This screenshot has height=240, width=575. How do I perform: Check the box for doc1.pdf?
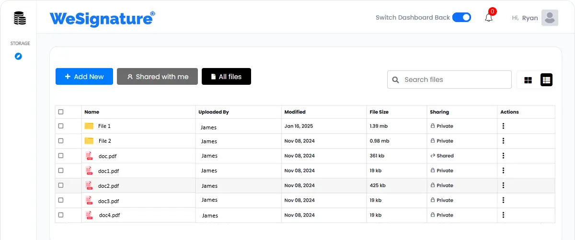point(61,171)
